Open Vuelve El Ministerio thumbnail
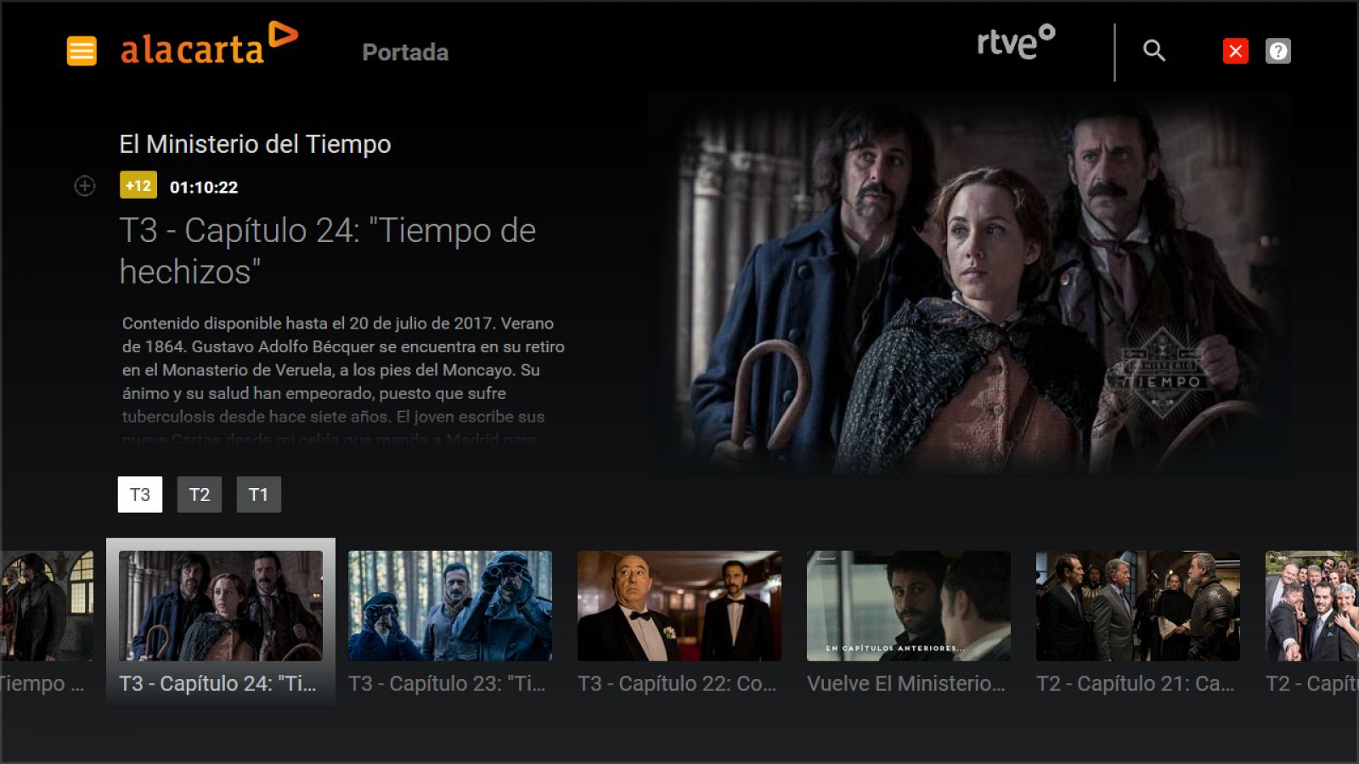The width and height of the screenshot is (1359, 764). (x=909, y=606)
